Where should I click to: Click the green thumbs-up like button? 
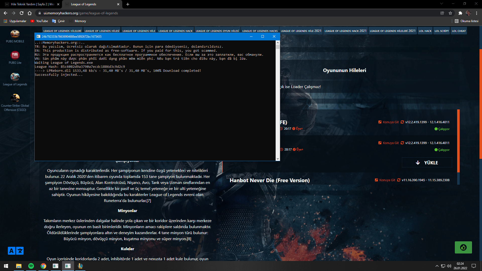coord(463,247)
